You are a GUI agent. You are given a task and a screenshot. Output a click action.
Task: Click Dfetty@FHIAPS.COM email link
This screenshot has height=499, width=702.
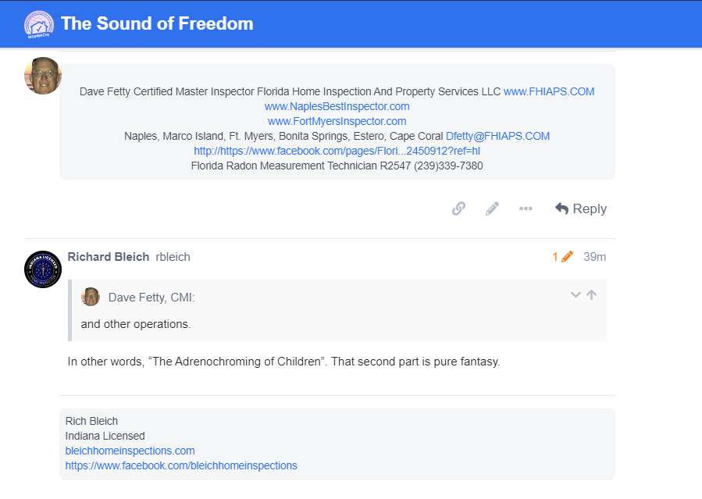497,136
